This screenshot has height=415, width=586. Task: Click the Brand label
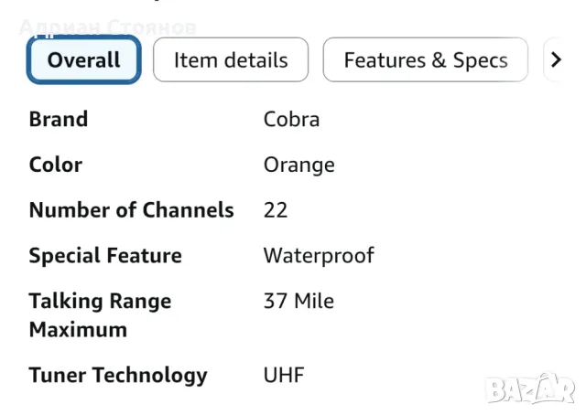[x=59, y=119]
